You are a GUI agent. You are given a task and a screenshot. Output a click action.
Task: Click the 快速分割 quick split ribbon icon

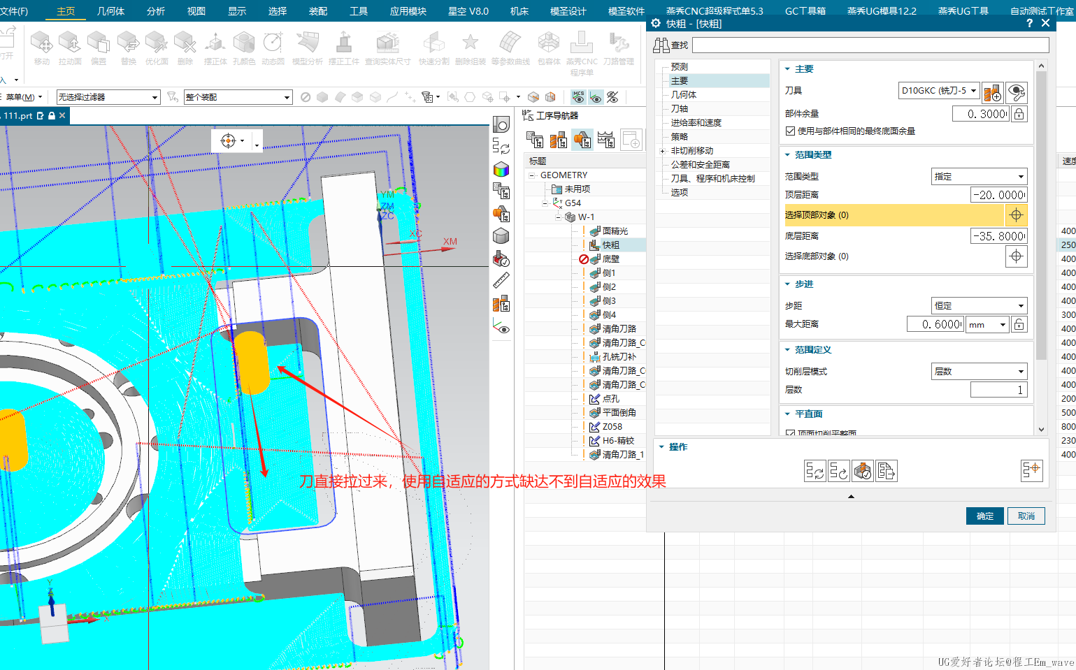click(x=434, y=48)
